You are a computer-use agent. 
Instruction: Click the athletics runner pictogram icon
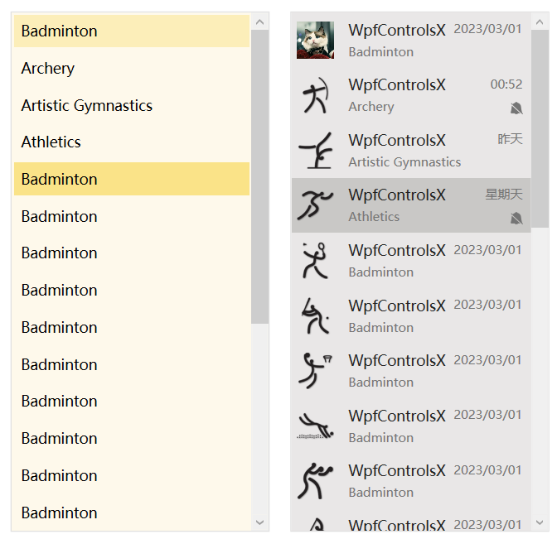tap(315, 205)
